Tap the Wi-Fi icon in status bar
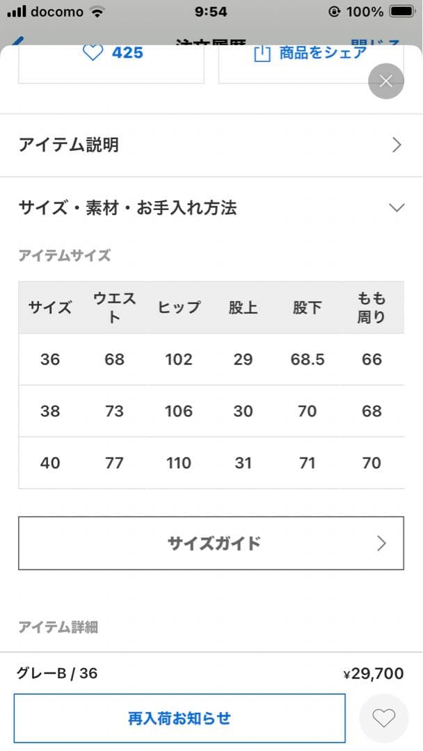Viewport: 423px width, 751px height. (97, 12)
